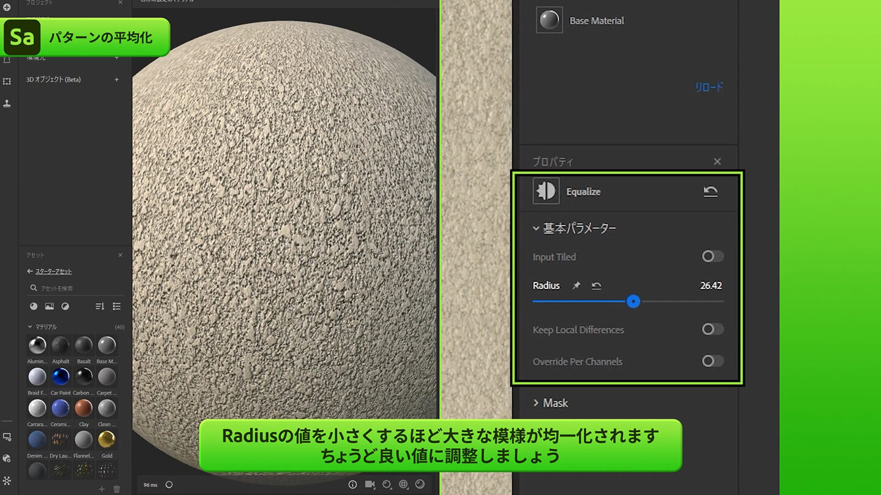The image size is (881, 495).
Task: Enable Keep Local Differences
Action: point(712,329)
